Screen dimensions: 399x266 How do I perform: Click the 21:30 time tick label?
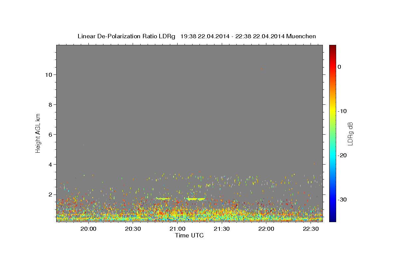tap(222, 229)
